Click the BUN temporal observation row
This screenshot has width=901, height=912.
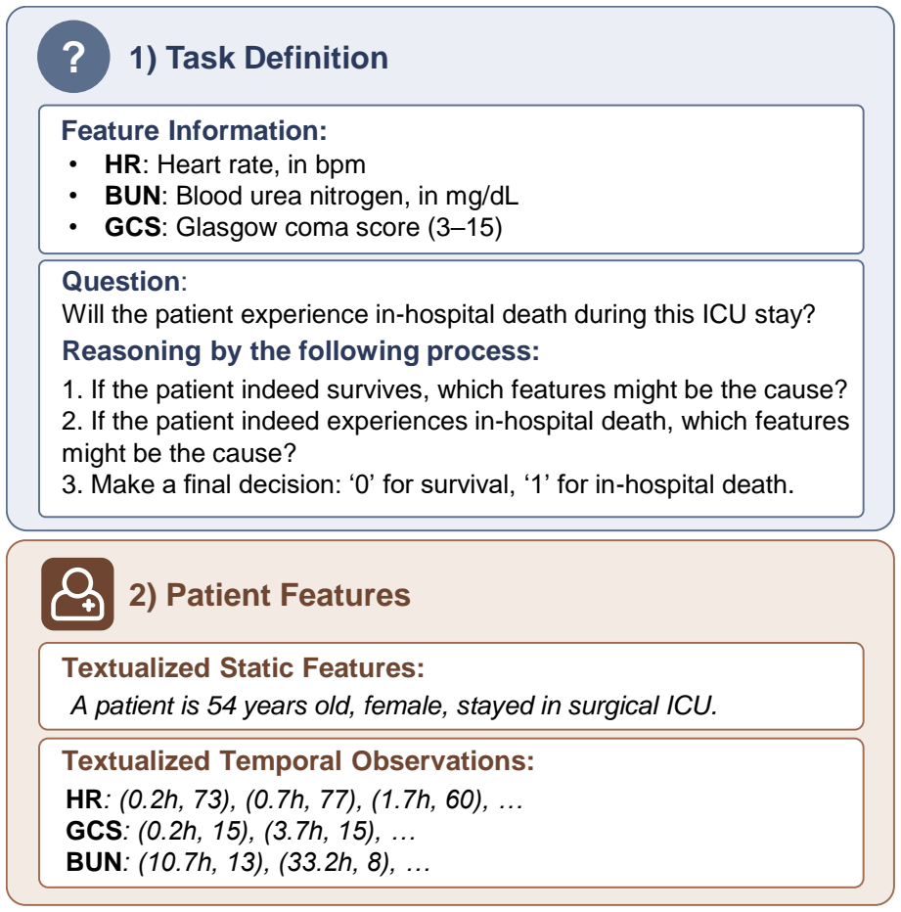[x=248, y=862]
